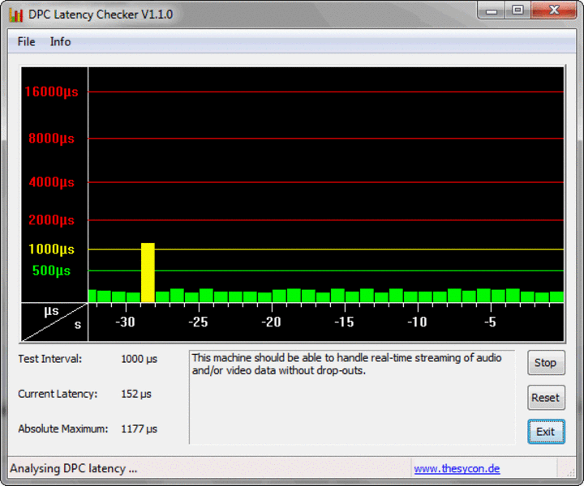Click the Exit button
584x486 pixels.
[x=545, y=432]
